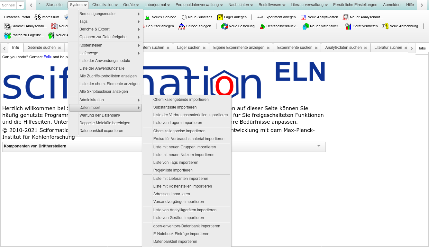429x247 pixels.
Task: Open the Geräte menu
Action: point(131,5)
